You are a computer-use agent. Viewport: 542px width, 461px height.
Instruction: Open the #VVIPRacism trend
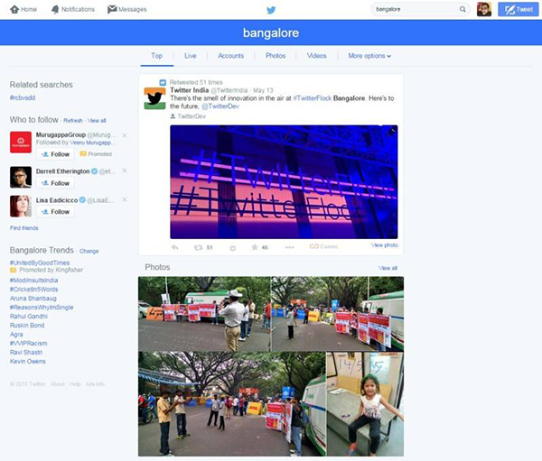[28, 343]
